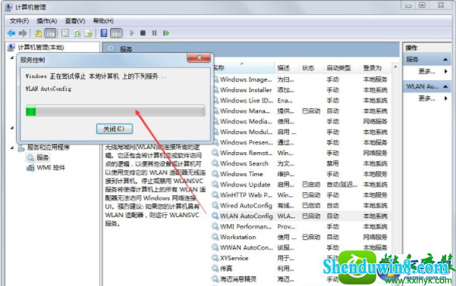
Task: Select the Windows Media... service row
Action: (x=301, y=121)
